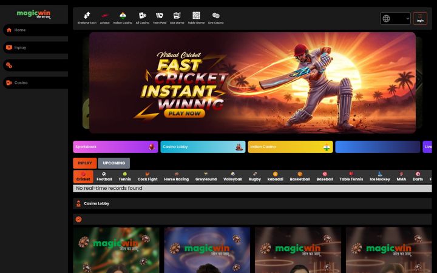Select the Baseball sport tab
437x273 pixels.
pyautogui.click(x=325, y=177)
